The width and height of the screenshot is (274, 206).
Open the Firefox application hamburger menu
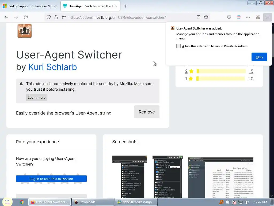[x=268, y=17]
